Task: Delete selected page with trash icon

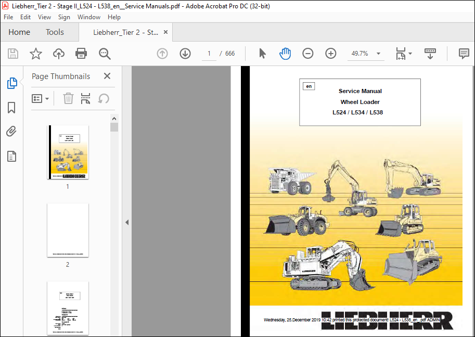Action: [x=68, y=98]
